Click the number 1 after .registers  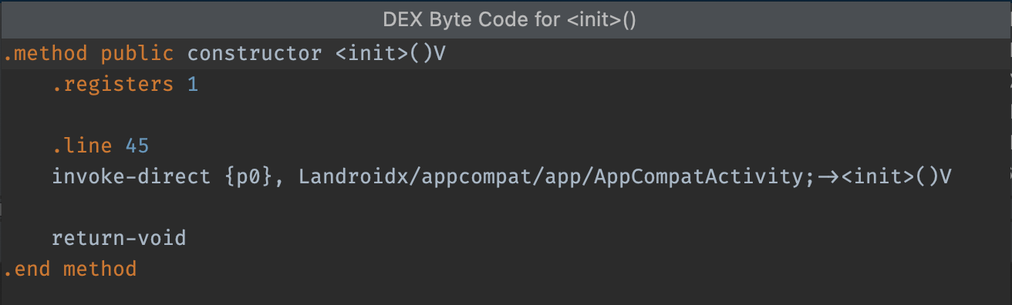(193, 85)
